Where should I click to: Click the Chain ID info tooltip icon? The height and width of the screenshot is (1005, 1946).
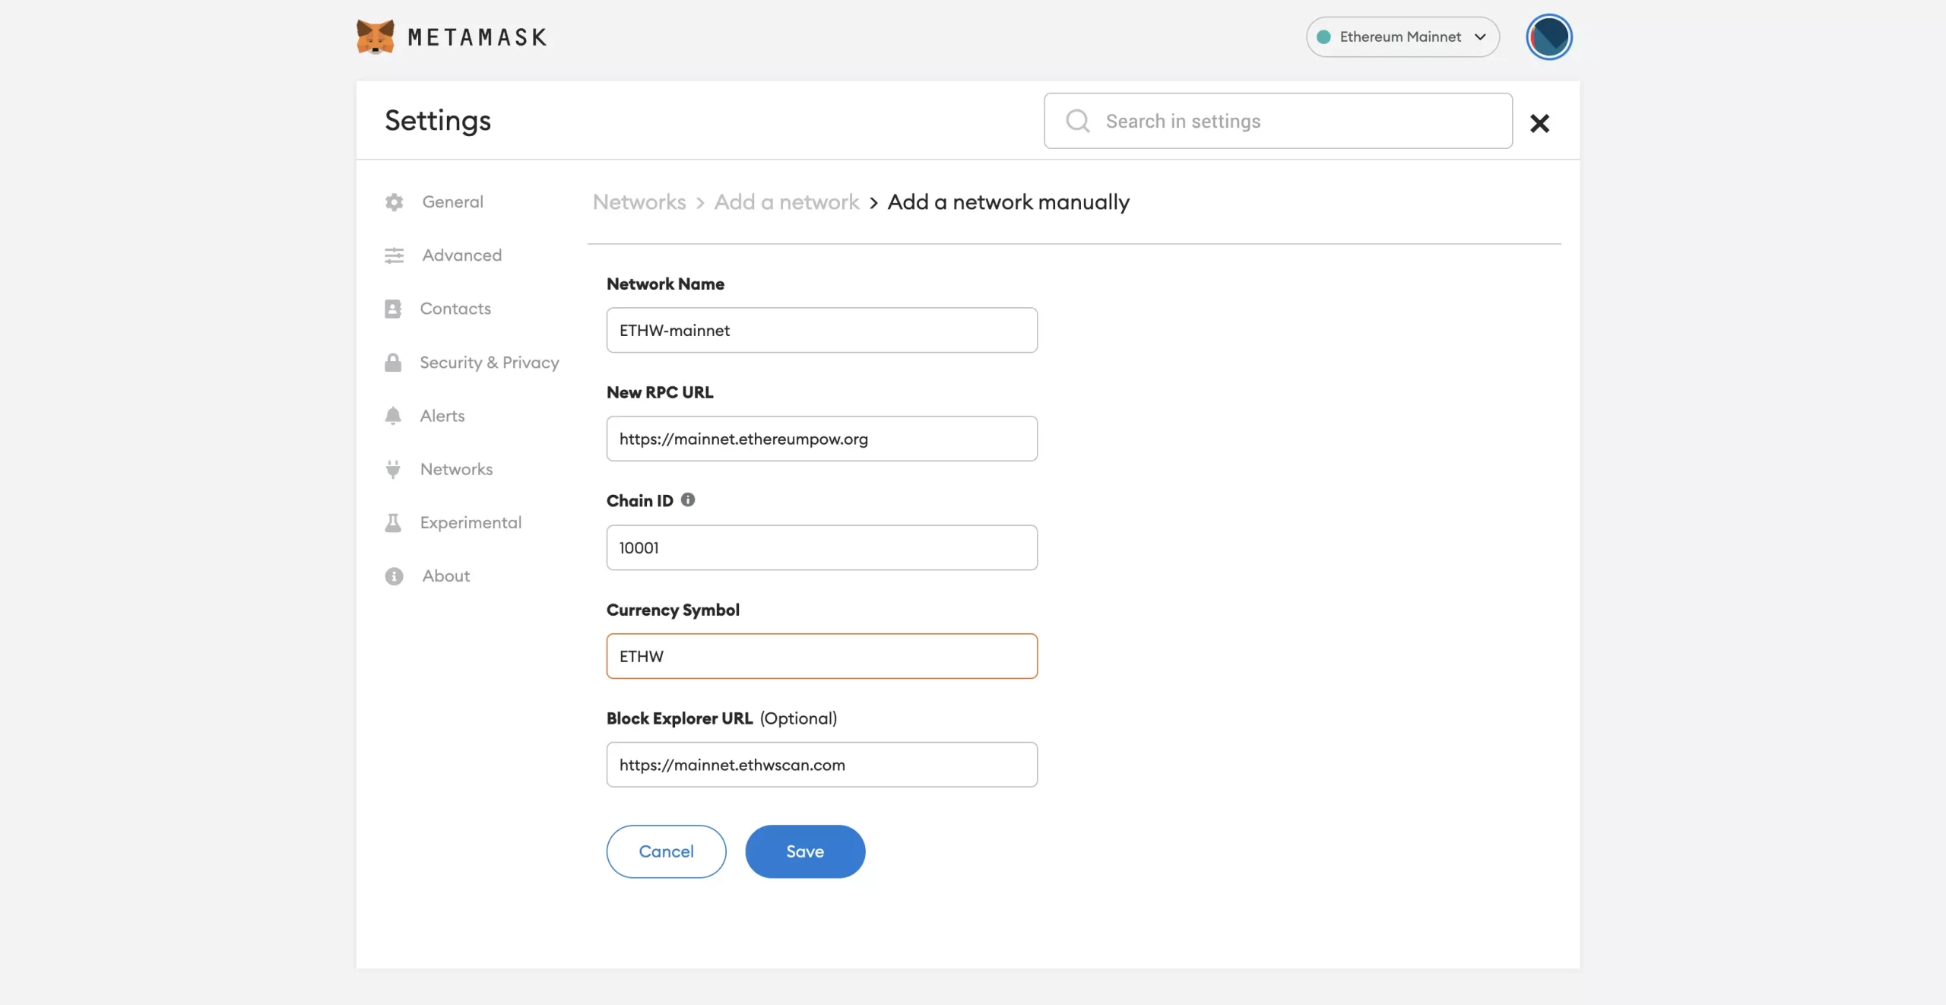[688, 500]
